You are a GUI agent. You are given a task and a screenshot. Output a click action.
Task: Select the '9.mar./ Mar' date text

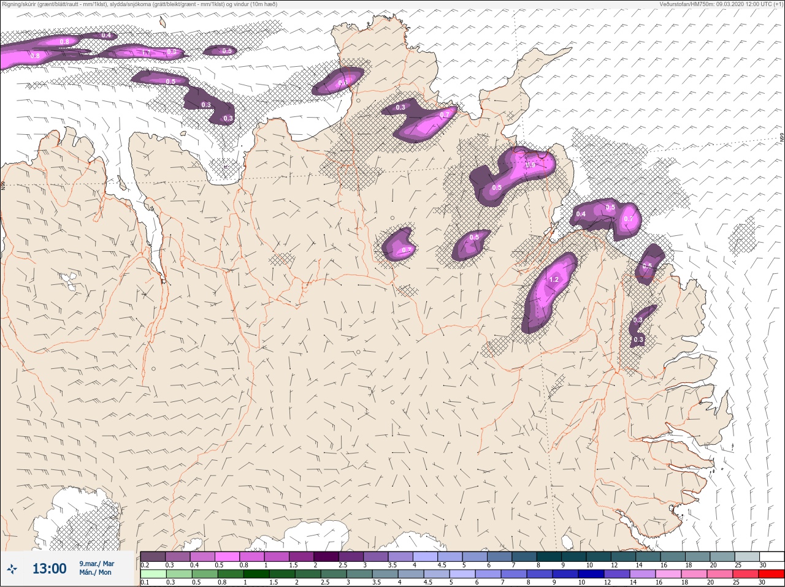[96, 564]
